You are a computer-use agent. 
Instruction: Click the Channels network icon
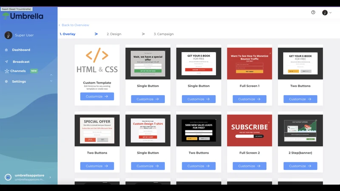pyautogui.click(x=7, y=71)
